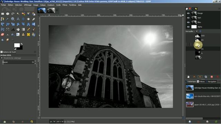Select the Alignment tool
Viewport: 221px width, 124px height.
point(28,19)
